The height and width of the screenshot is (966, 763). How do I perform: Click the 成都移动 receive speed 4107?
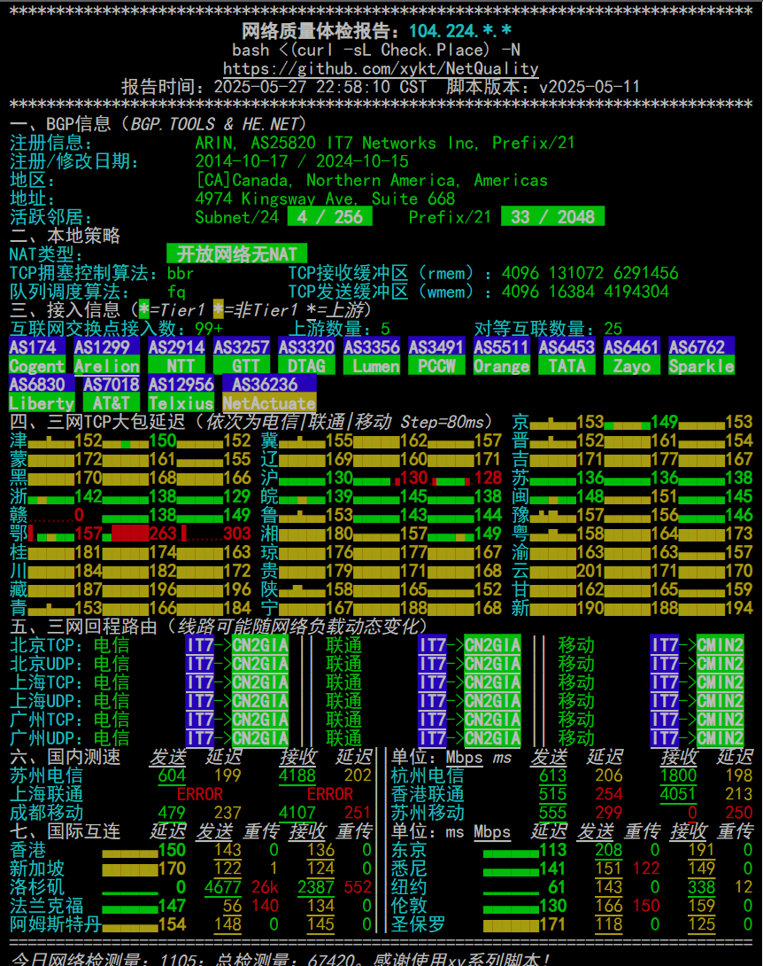click(297, 813)
